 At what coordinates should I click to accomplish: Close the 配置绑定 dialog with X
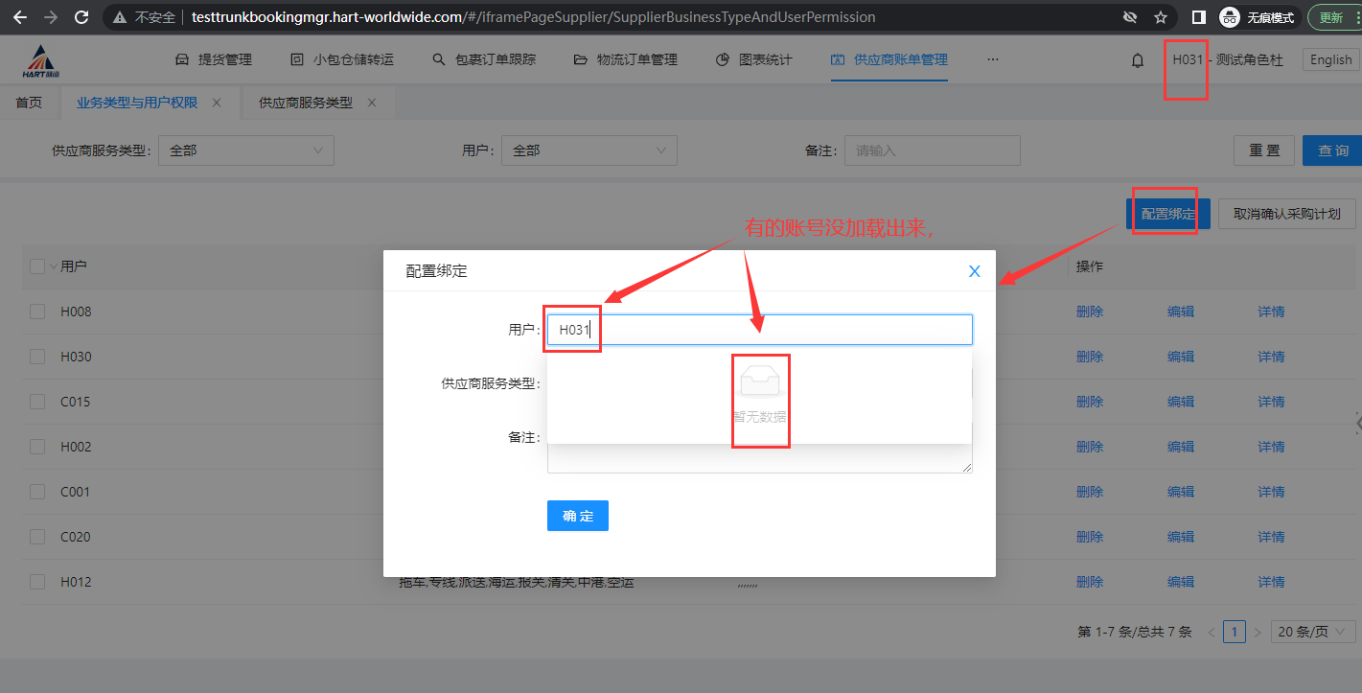pos(974,271)
